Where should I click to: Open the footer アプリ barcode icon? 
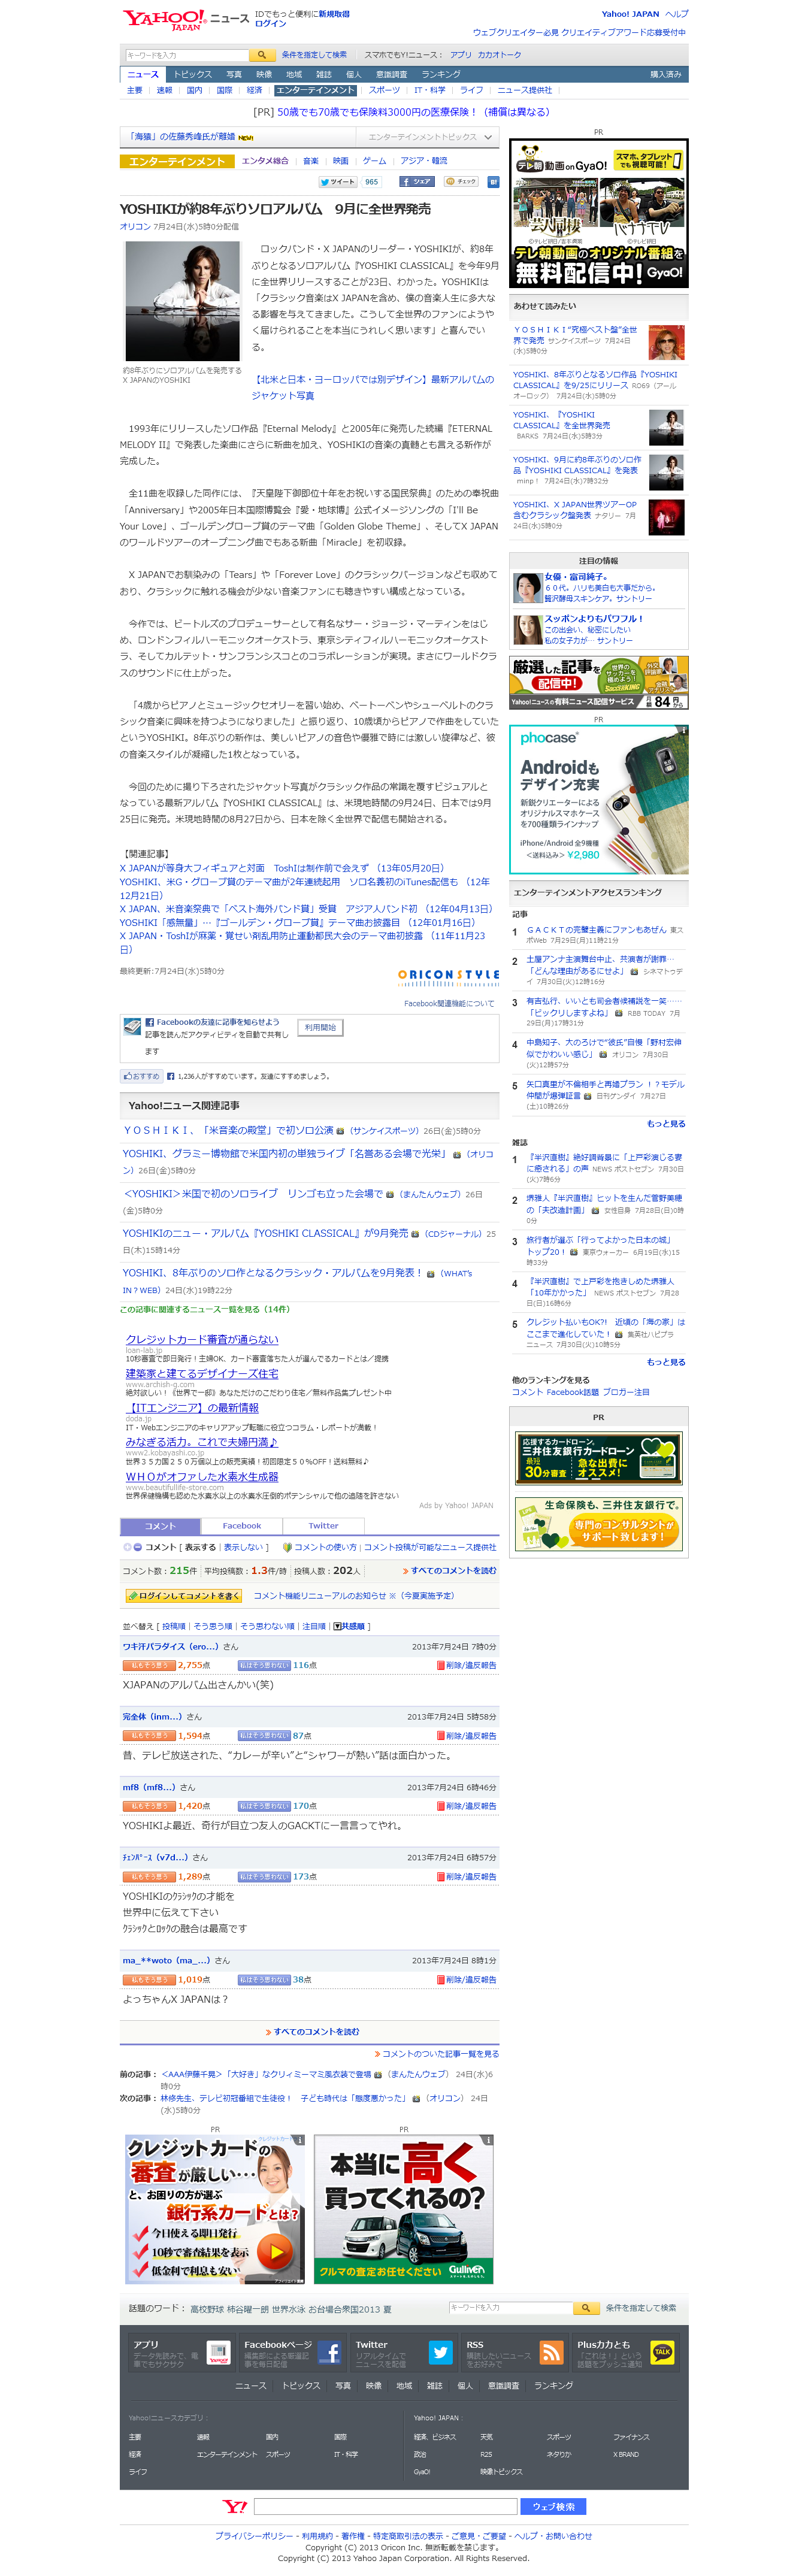pyautogui.click(x=218, y=2353)
